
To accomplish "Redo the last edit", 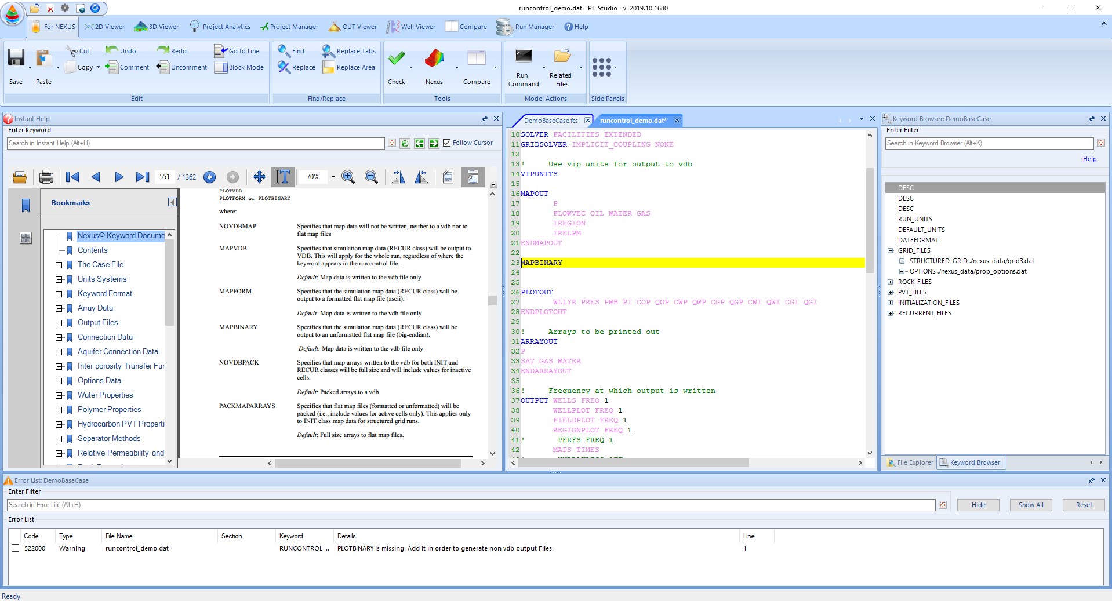I will [172, 51].
